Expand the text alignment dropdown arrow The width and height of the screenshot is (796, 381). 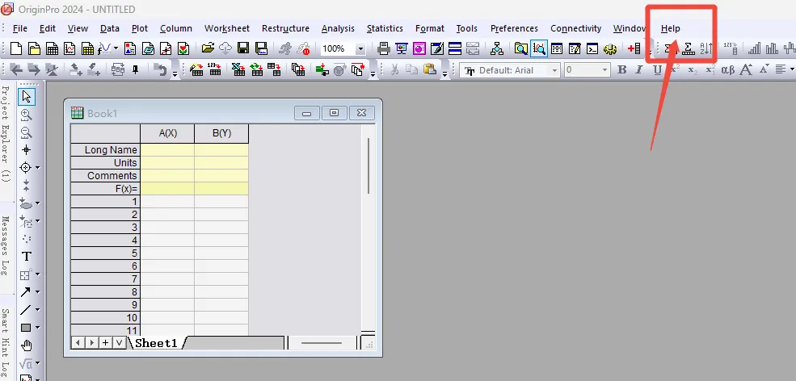pos(791,70)
